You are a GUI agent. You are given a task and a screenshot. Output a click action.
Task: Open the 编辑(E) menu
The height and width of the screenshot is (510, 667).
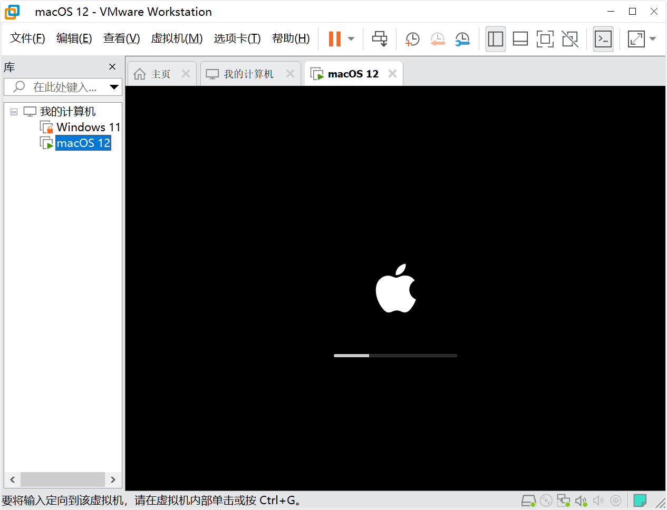(74, 38)
